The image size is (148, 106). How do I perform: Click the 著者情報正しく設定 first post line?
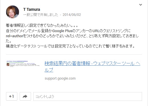42,26
